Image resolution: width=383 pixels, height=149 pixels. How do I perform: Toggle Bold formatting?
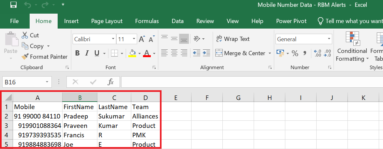click(x=78, y=53)
